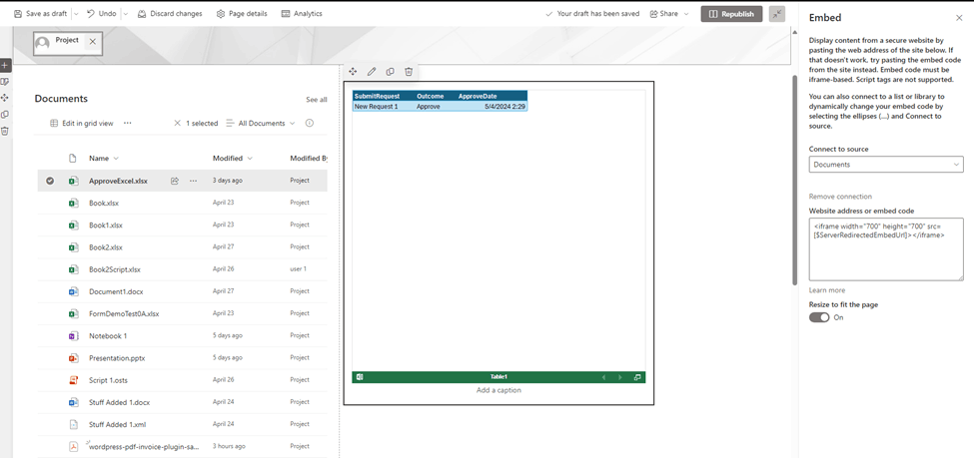The width and height of the screenshot is (974, 458).
Task: Click Discard changes
Action: [x=170, y=14]
